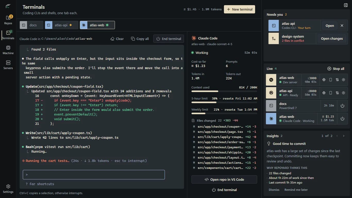Select src/app/checkout/order-su… changed file
This screenshot has height=198, width=352.
click(224, 142)
